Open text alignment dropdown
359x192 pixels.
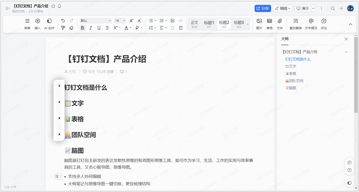166,28
